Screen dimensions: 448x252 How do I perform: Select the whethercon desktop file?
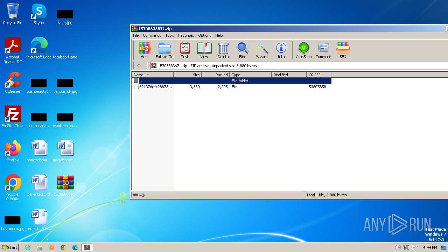point(65,120)
